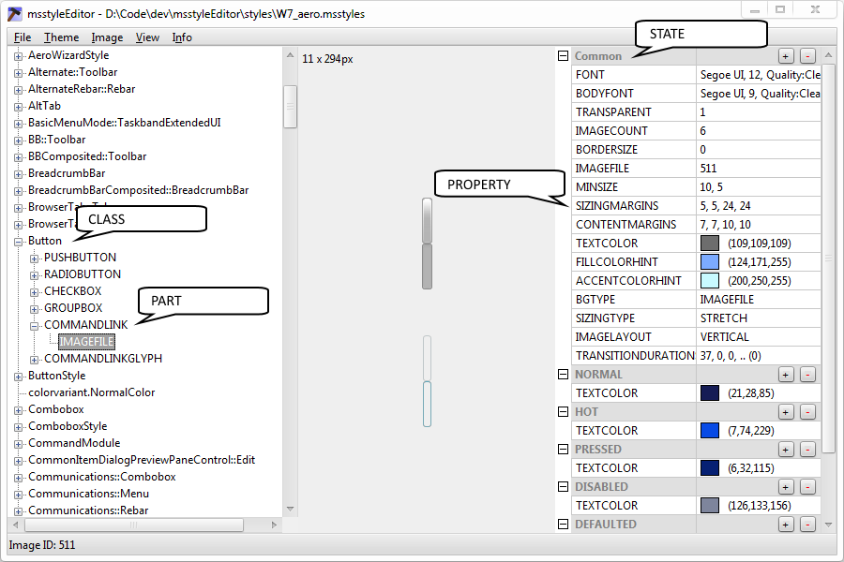Screen dimensions: 844x562
Task: Click the plus button in DEFAULTED state row
Action: coord(786,525)
